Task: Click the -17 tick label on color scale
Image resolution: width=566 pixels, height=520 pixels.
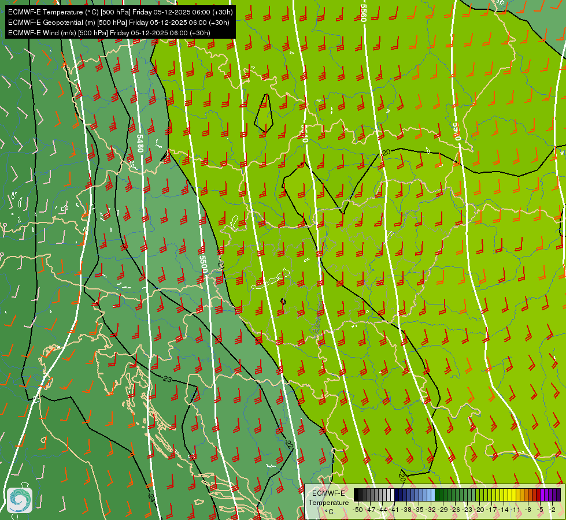Action: [x=491, y=510]
